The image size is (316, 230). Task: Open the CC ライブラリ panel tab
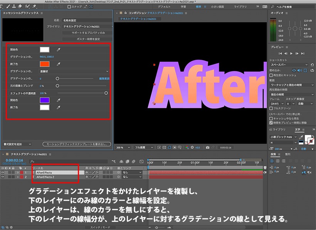point(277,129)
